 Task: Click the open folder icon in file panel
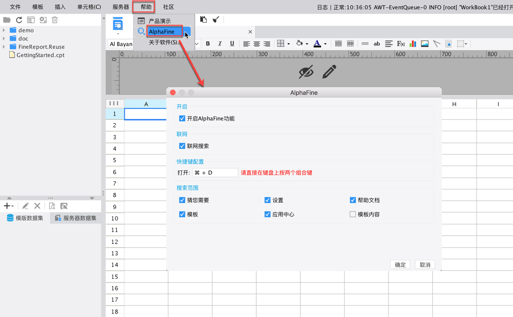pyautogui.click(x=7, y=20)
